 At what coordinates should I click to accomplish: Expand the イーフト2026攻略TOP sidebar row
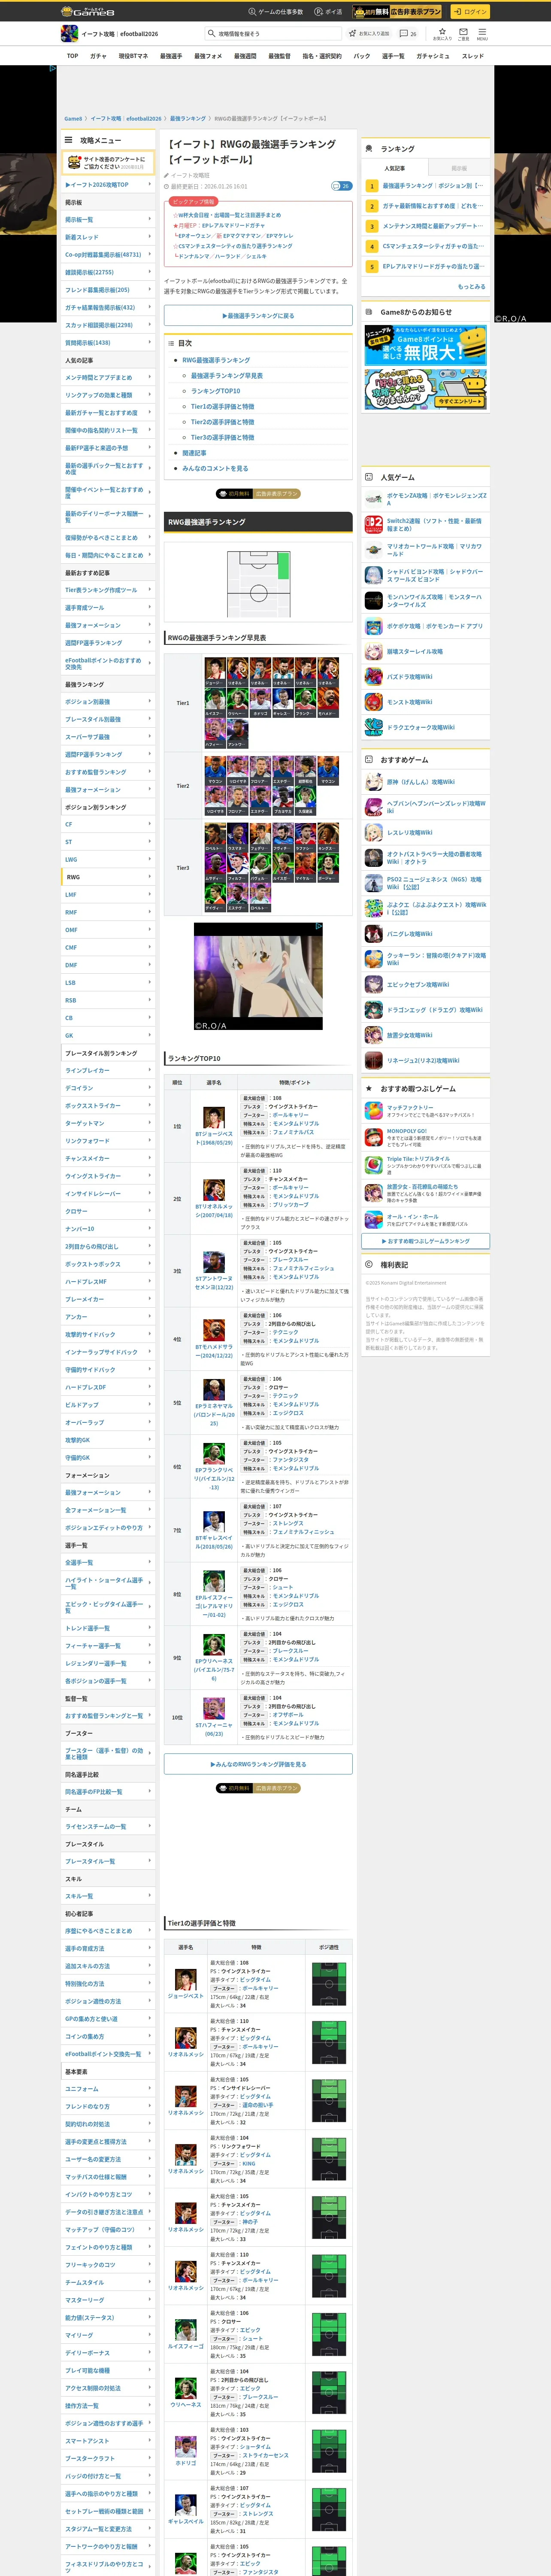[x=108, y=185]
